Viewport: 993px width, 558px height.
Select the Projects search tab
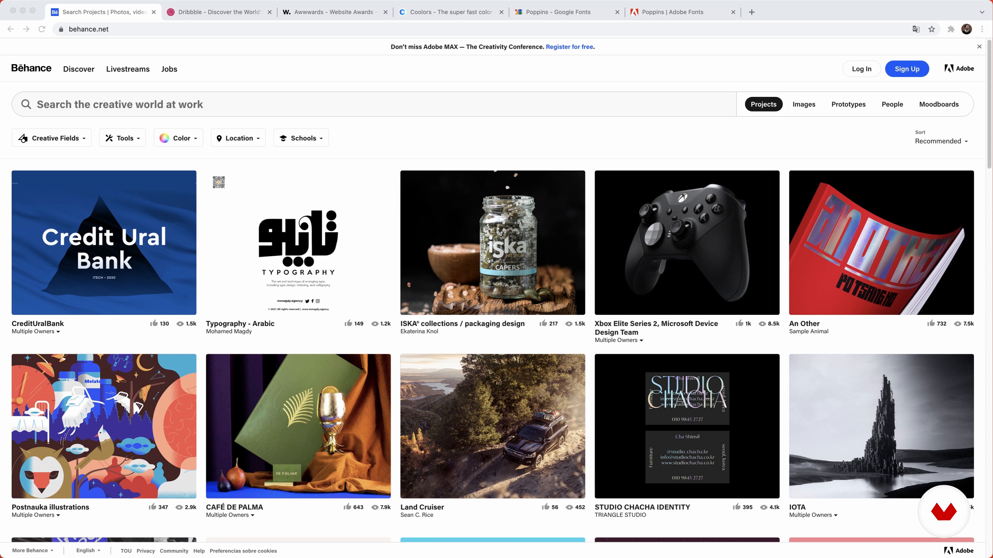click(763, 104)
